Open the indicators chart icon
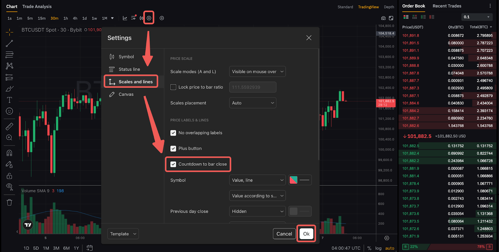499x252 pixels. (125, 18)
